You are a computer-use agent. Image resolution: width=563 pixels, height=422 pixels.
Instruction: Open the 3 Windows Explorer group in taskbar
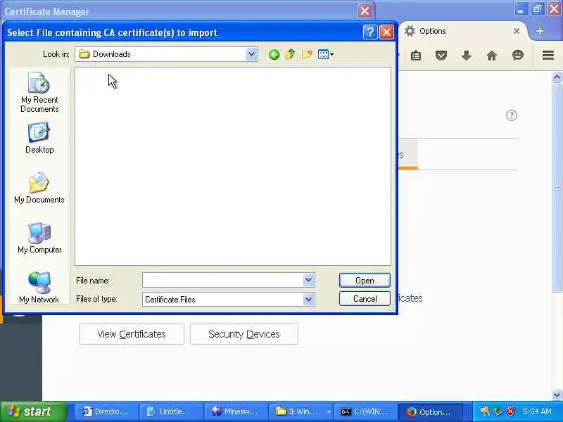coord(301,411)
